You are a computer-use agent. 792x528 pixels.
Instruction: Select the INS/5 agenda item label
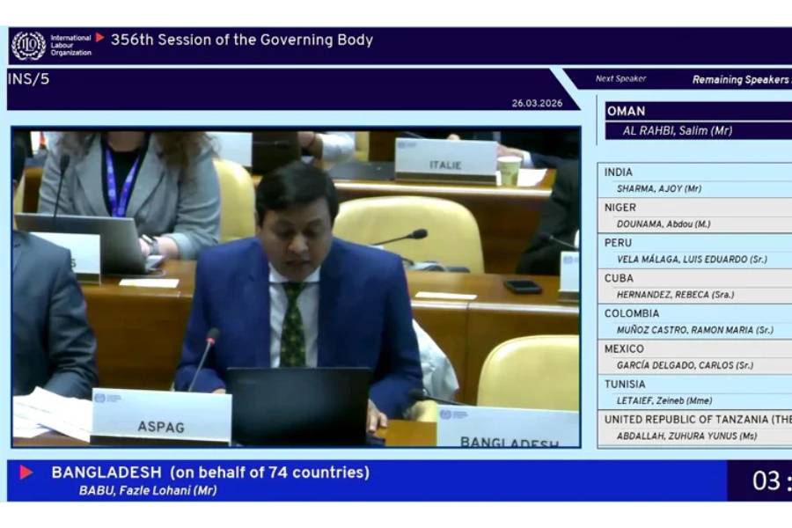pyautogui.click(x=29, y=78)
